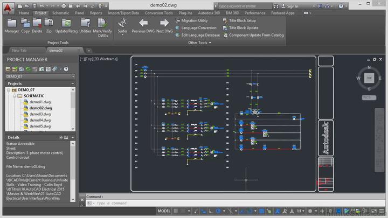Open the DEMO_07 project selector dropdown
This screenshot has height=218, width=388.
coord(73,76)
